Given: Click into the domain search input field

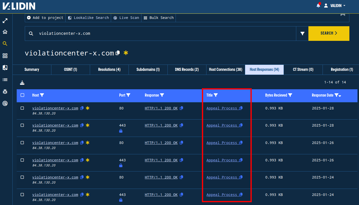Looking at the screenshot, I should (160, 33).
